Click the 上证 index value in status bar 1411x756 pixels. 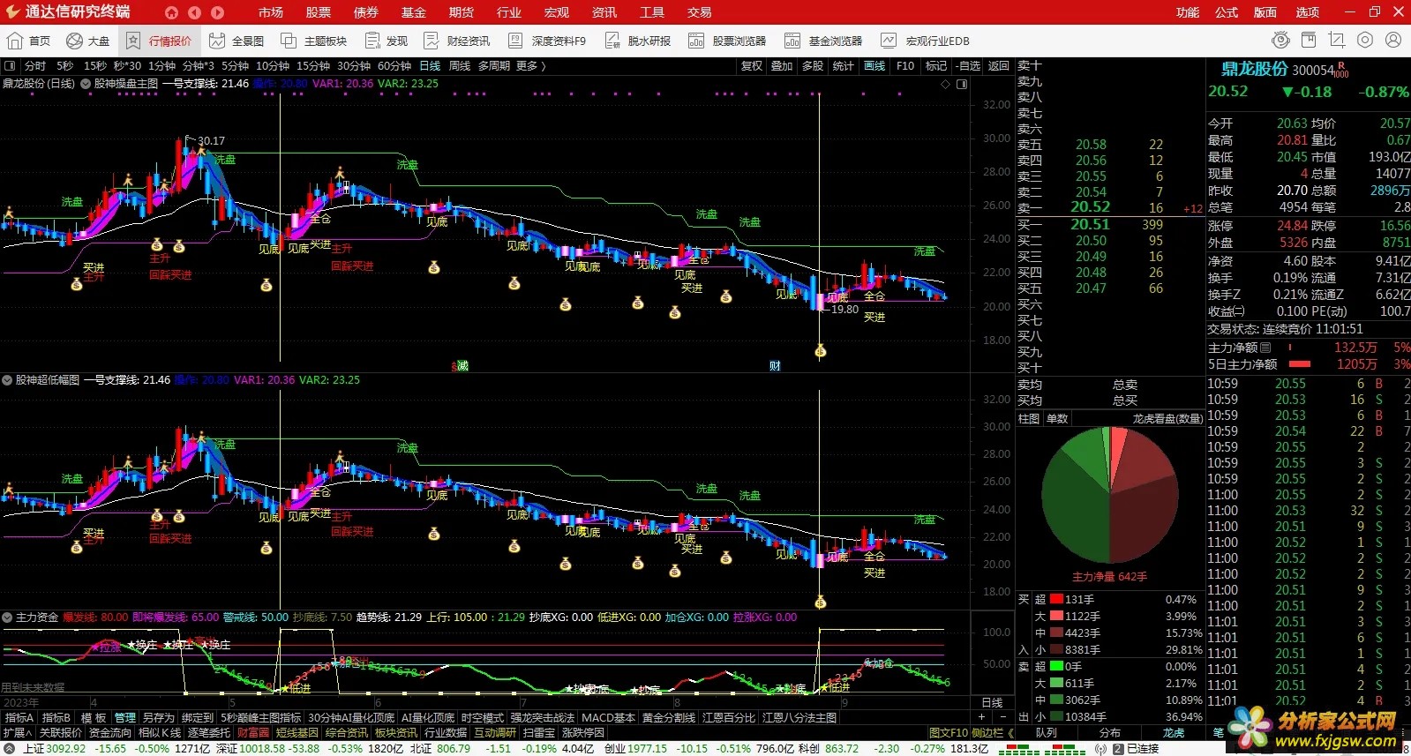pos(66,749)
